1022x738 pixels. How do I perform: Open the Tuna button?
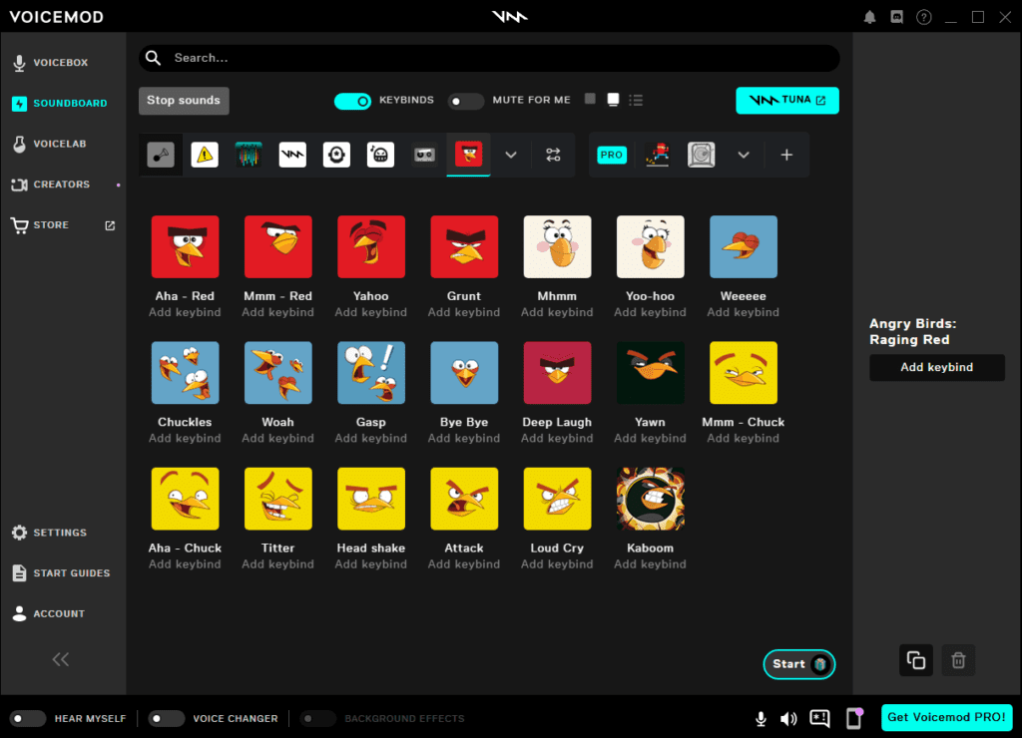pos(787,101)
